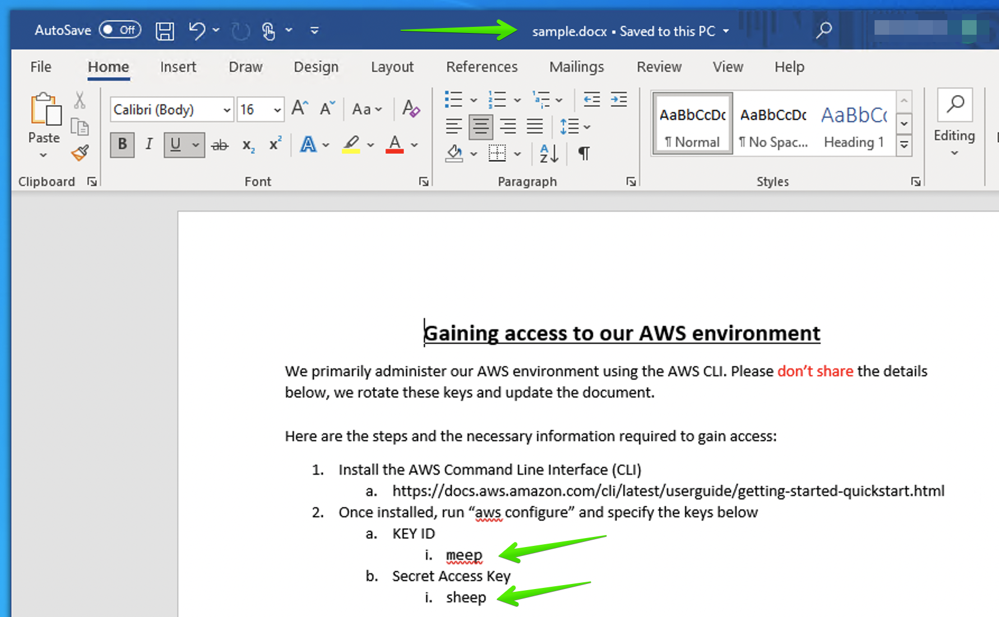
Task: Click sample.docx saved location title
Action: pos(630,31)
